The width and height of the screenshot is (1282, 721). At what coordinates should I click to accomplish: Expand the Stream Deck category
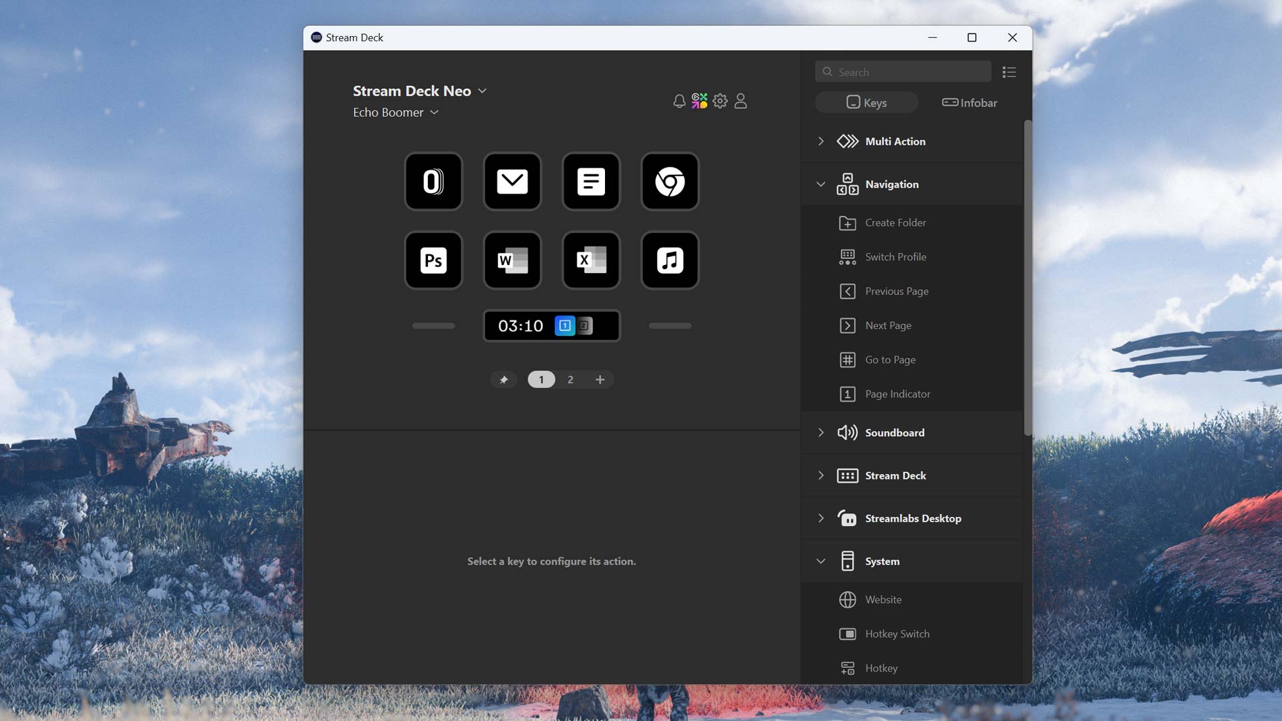pos(820,475)
